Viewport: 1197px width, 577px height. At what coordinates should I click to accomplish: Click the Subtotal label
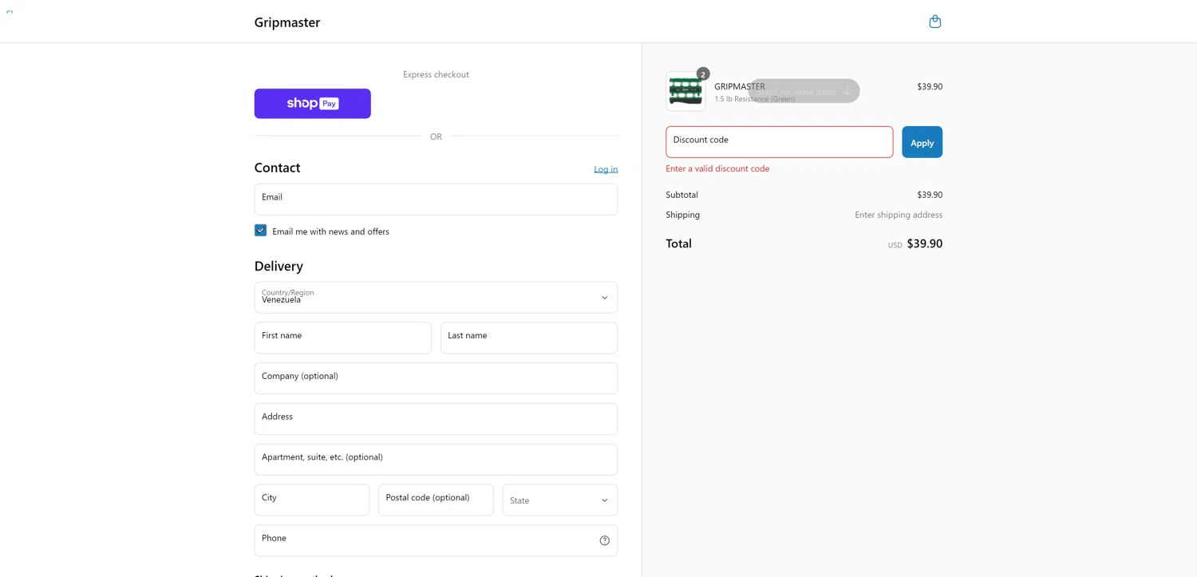coord(681,195)
